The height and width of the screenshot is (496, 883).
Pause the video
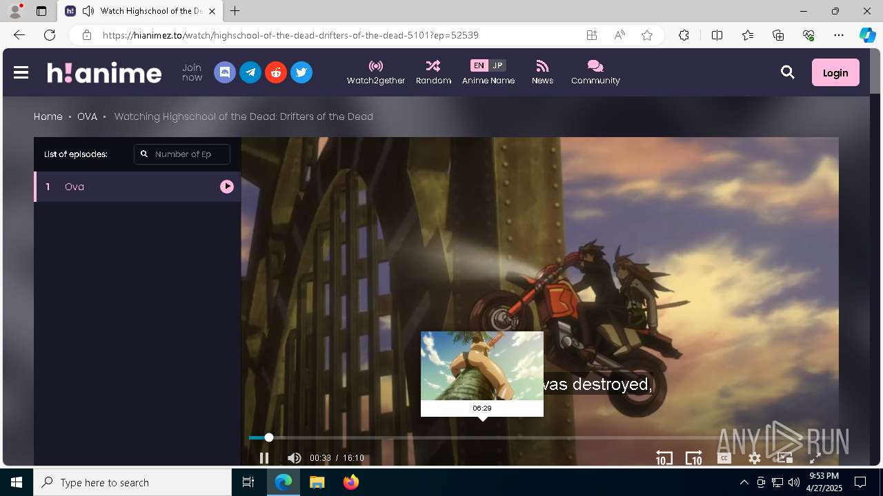pos(264,458)
